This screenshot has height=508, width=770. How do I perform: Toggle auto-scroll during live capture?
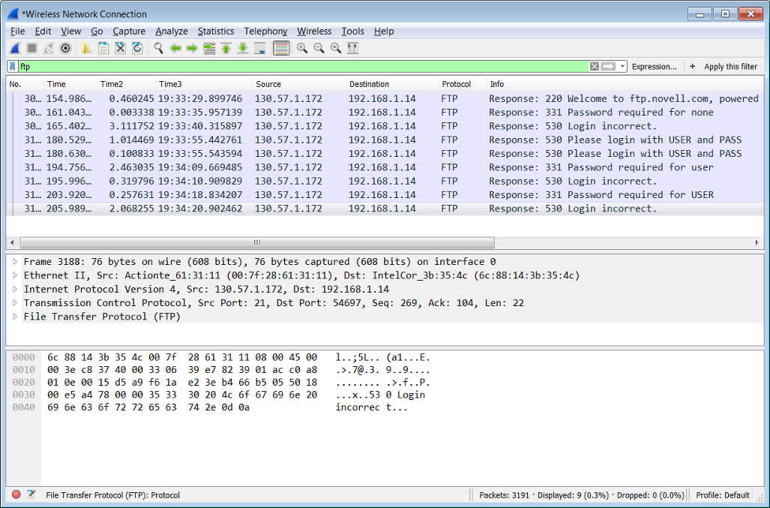(260, 48)
